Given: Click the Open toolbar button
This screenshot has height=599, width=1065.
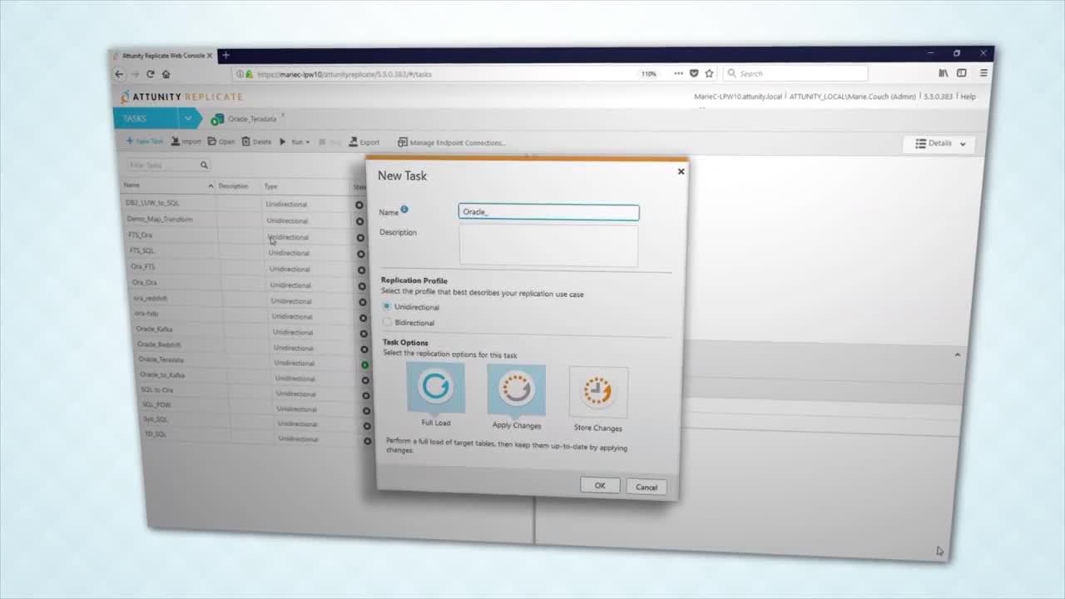Looking at the screenshot, I should (x=221, y=141).
